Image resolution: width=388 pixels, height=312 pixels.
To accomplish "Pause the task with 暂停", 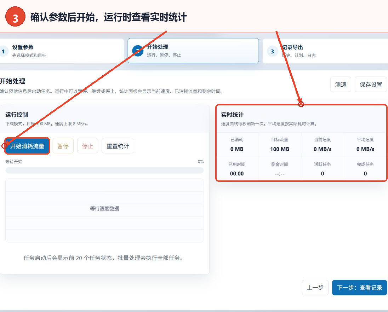I will point(63,146).
